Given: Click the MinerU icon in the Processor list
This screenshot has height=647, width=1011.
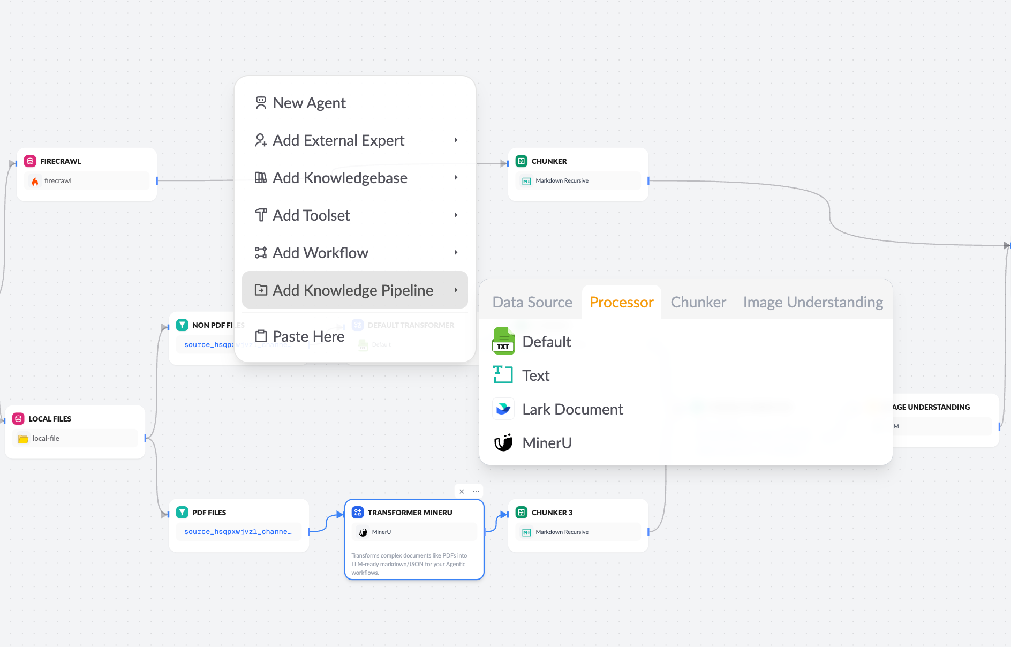Looking at the screenshot, I should (x=503, y=442).
